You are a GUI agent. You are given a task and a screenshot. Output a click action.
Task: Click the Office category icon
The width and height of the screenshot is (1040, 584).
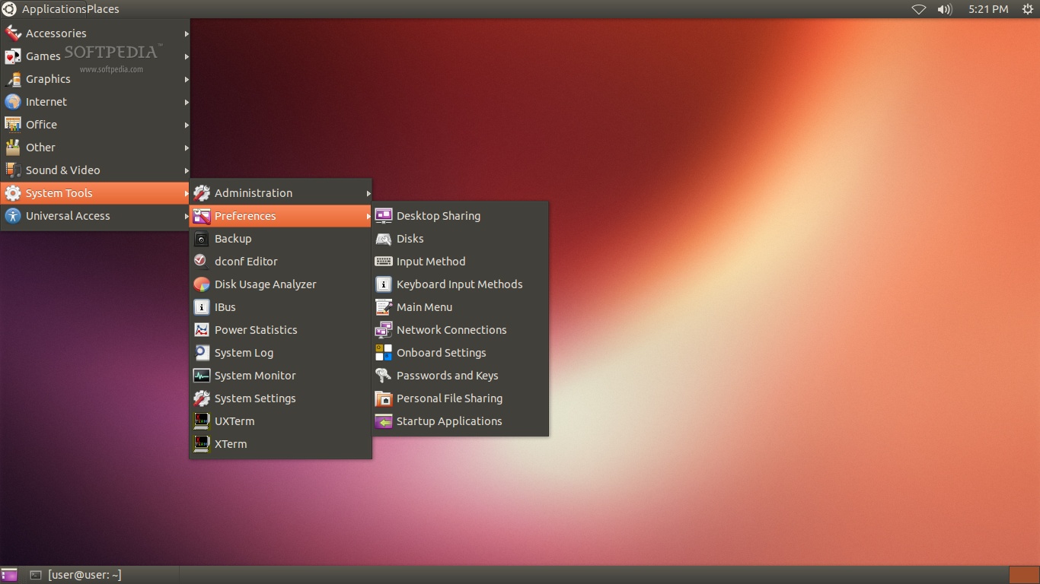(x=13, y=125)
